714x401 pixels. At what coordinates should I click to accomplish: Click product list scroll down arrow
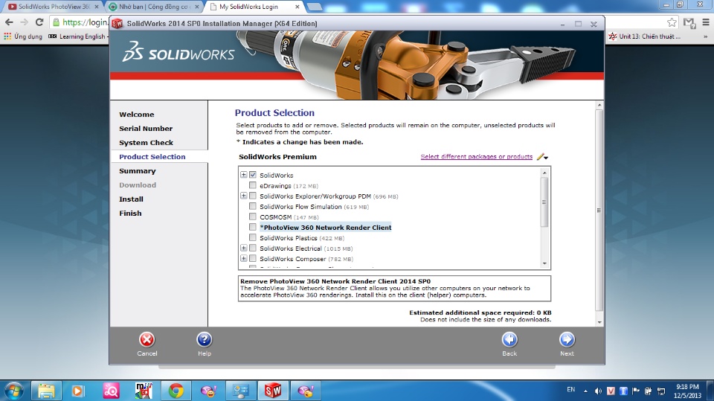coord(544,263)
